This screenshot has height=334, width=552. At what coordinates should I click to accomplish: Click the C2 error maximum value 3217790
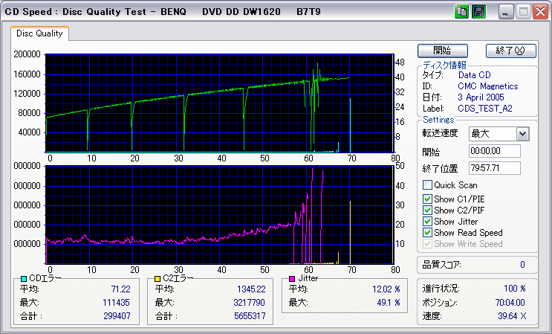[249, 303]
